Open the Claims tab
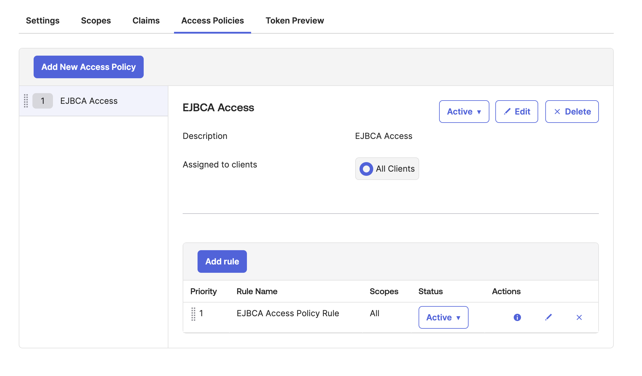The width and height of the screenshot is (642, 376). [x=146, y=21]
